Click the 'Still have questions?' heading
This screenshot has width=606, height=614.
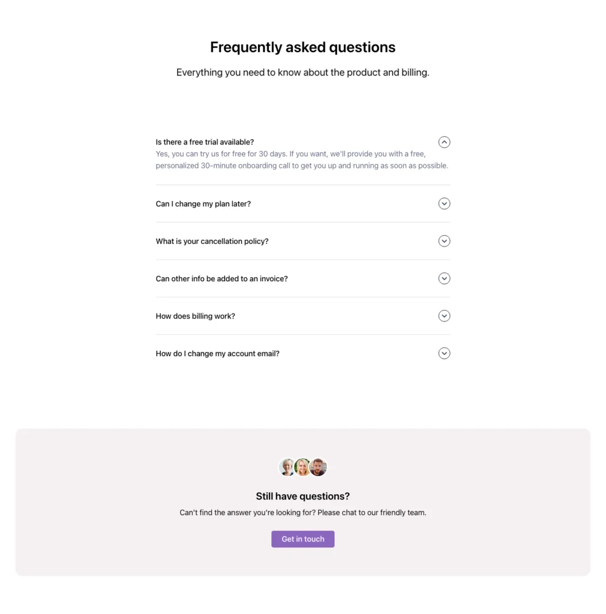pyautogui.click(x=302, y=496)
